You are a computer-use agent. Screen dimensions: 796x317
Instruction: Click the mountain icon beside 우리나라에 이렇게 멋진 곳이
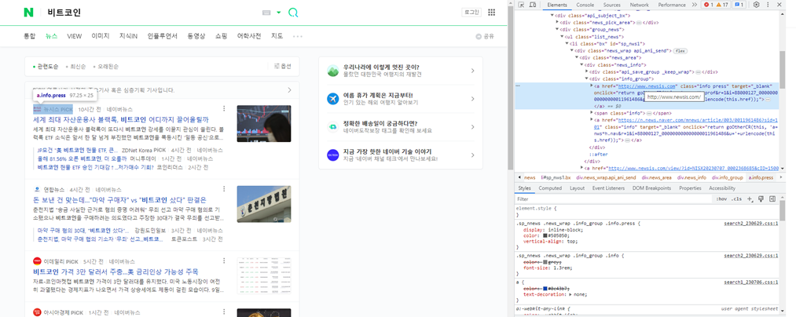(332, 71)
